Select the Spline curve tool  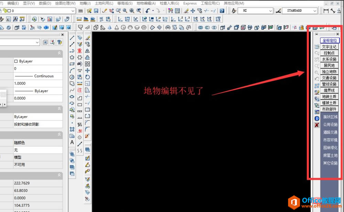pos(72,90)
